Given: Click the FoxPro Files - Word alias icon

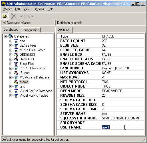Looking at the screenshot, I should point(16,68).
